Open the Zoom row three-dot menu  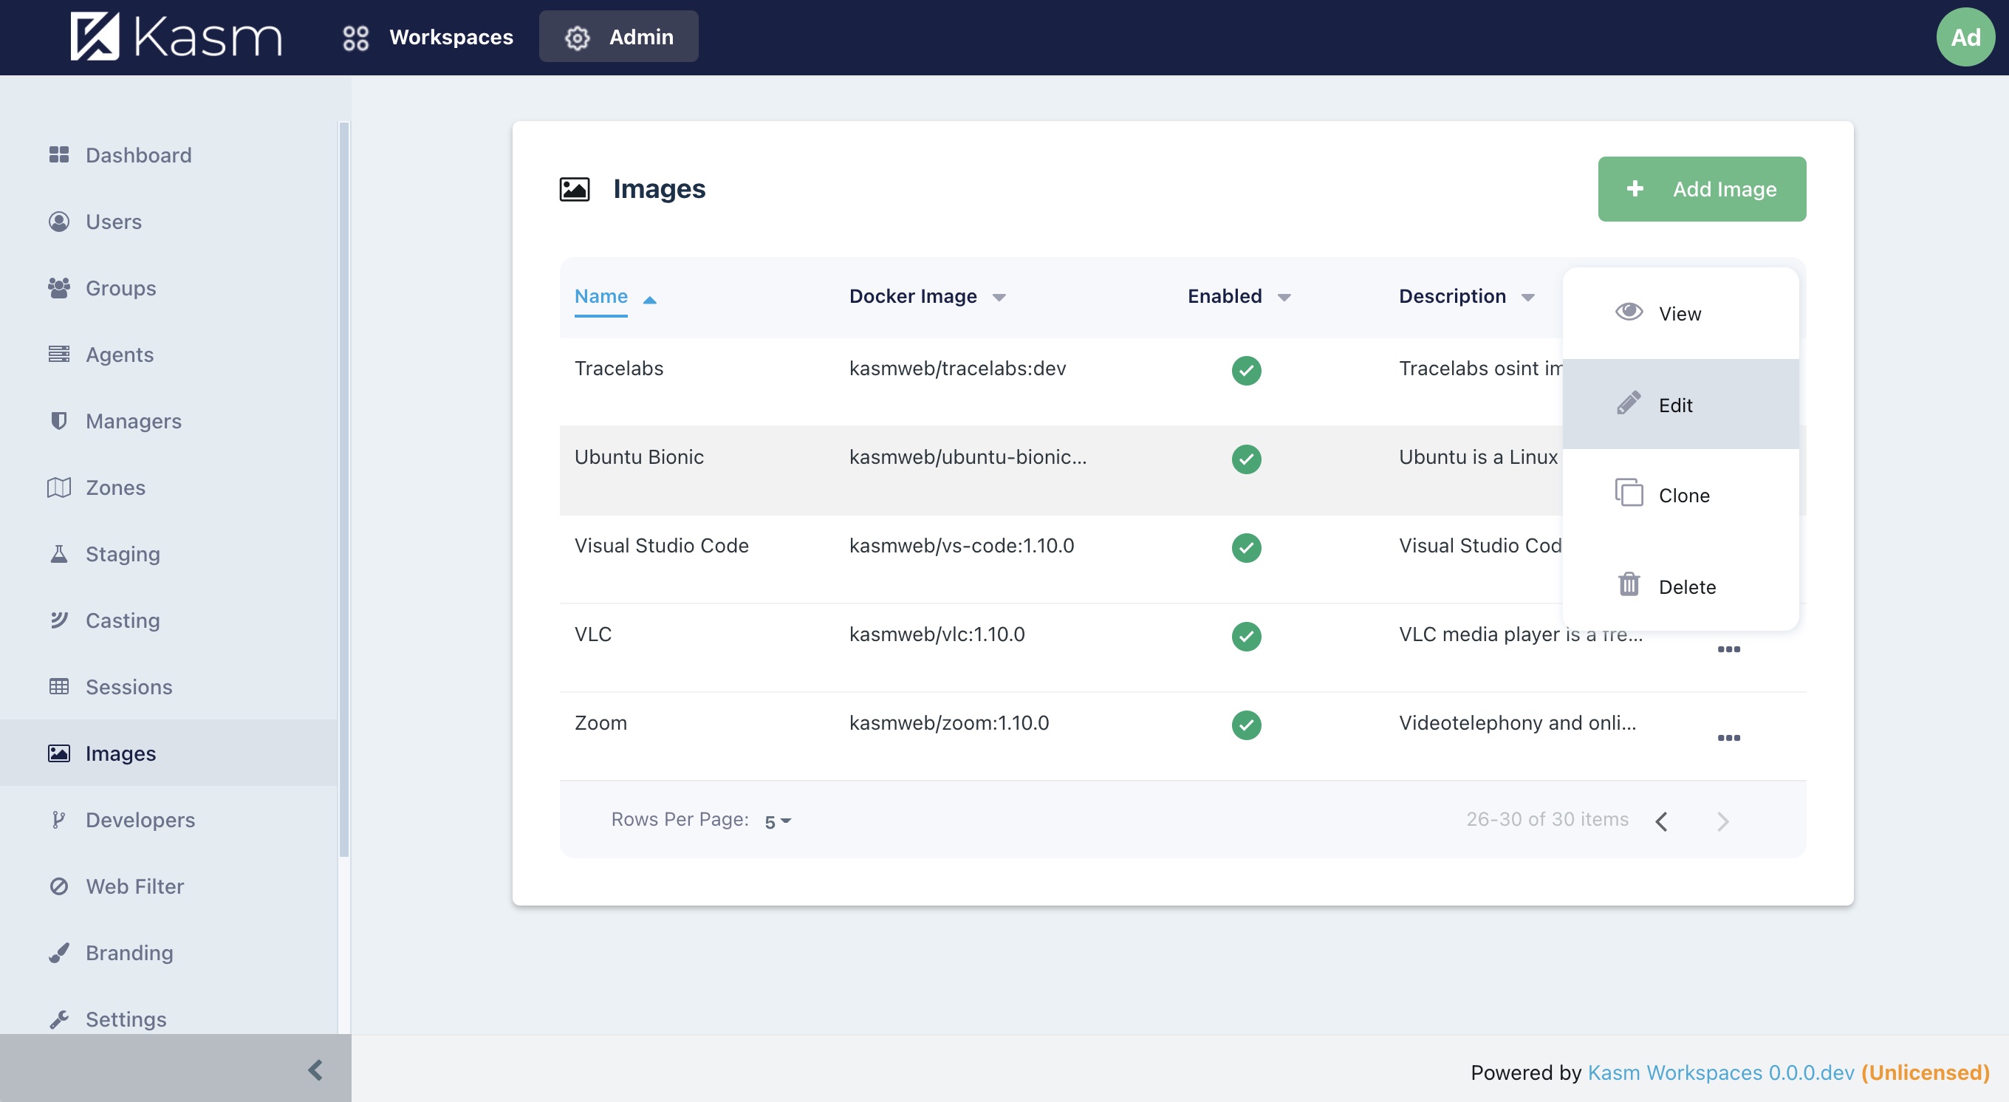click(1728, 737)
